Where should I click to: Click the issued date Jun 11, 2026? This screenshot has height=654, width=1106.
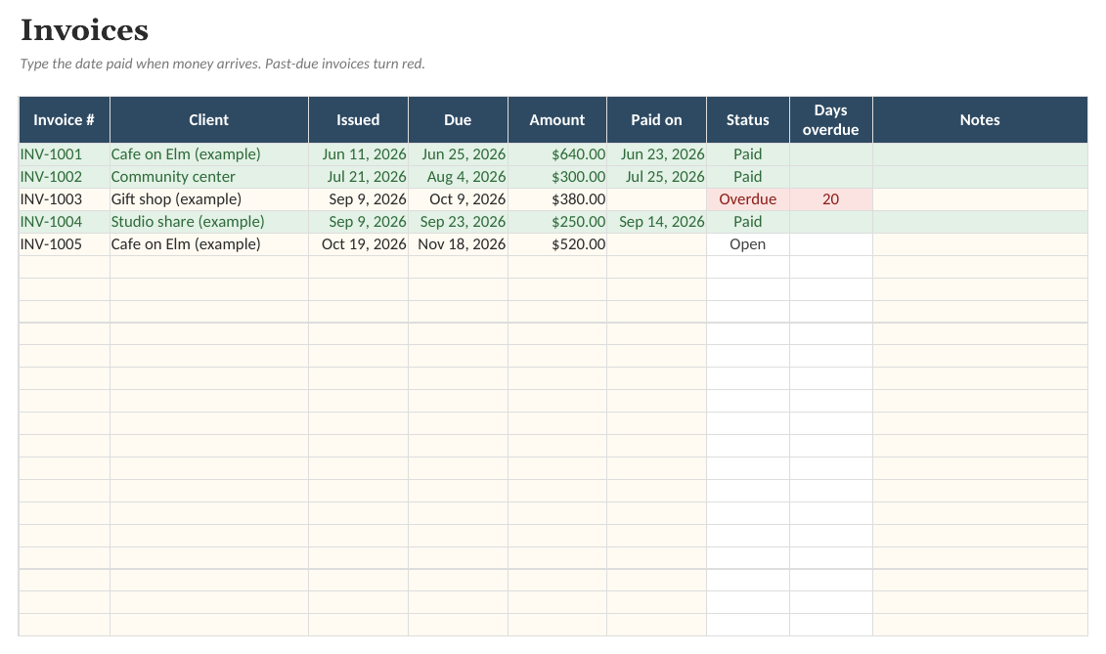pos(358,153)
